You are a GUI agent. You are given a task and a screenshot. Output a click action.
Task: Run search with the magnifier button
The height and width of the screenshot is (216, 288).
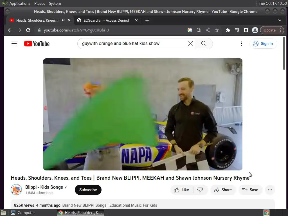click(x=204, y=44)
